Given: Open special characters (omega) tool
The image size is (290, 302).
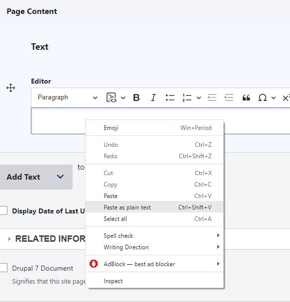Looking at the screenshot, I should (x=263, y=98).
